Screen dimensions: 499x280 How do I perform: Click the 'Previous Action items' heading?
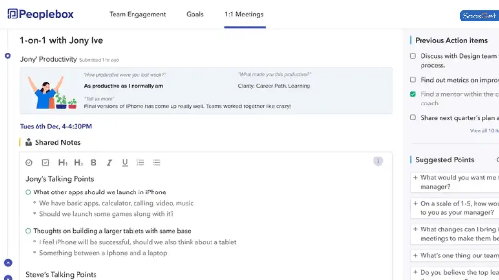pyautogui.click(x=451, y=41)
